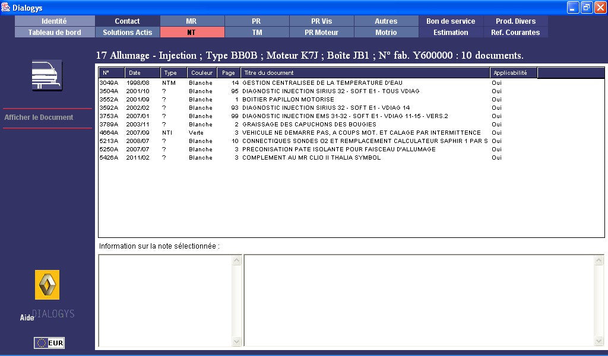Close the Dialogys window
The height and width of the screenshot is (356, 608).
(600, 7)
